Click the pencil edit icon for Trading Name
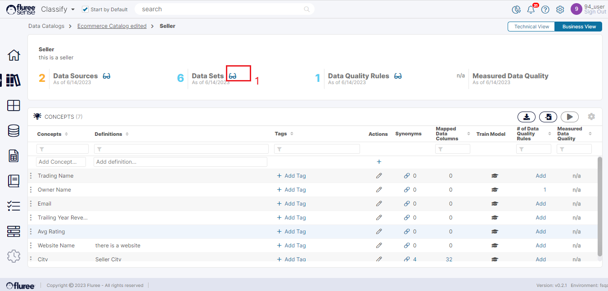 click(x=379, y=176)
